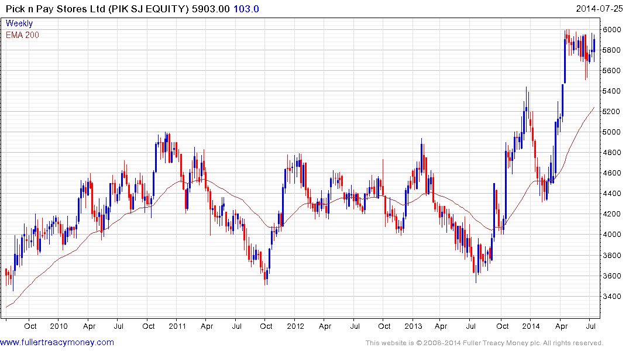Click the 2013 label on time axis
629x351 pixels.
pos(414,326)
